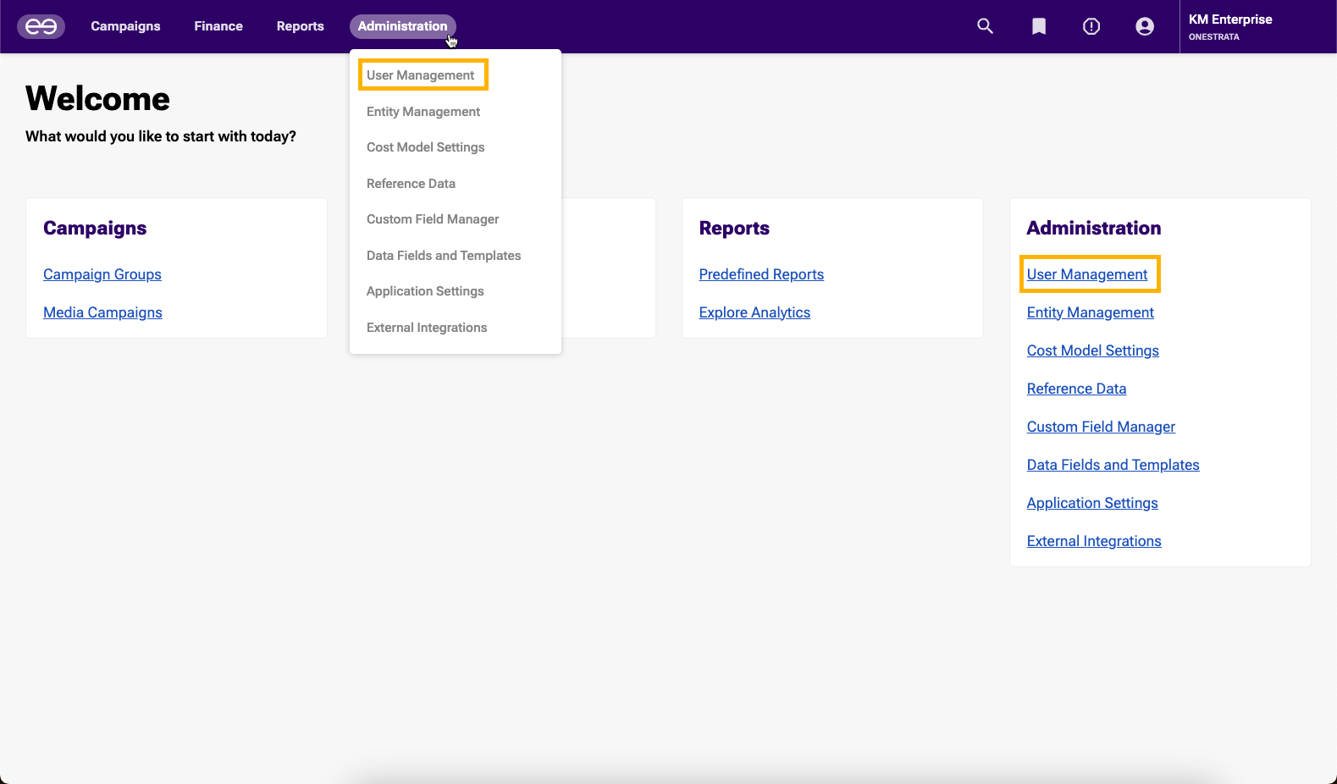Go to Media Campaigns link
Image resolution: width=1337 pixels, height=784 pixels.
102,312
